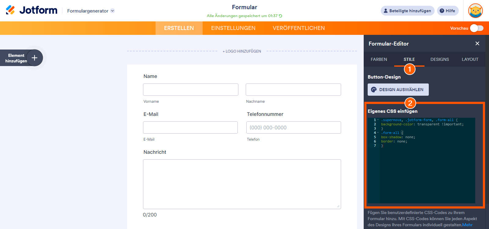Click the Jotform logo icon

click(10, 10)
